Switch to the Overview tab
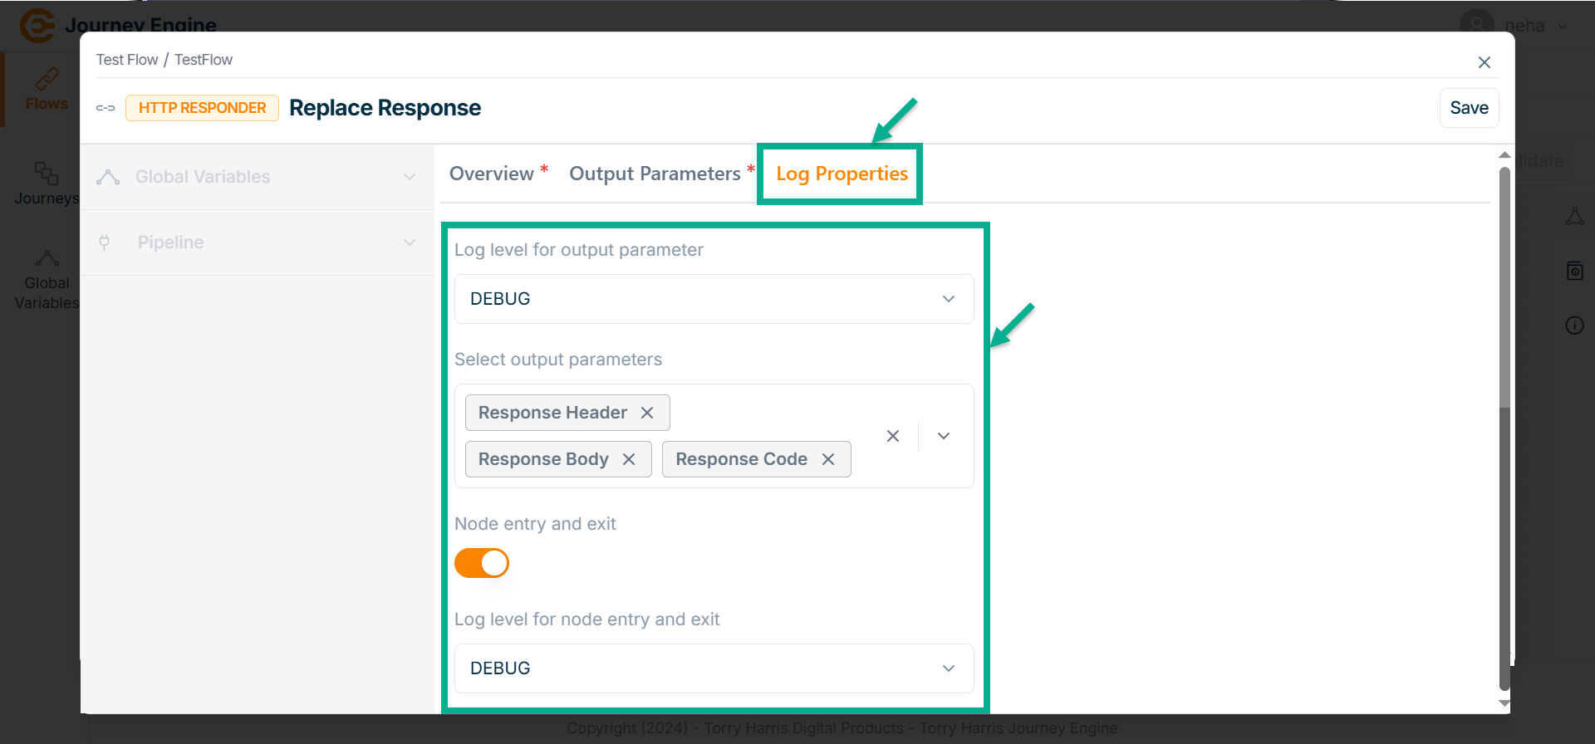Screen dimensions: 1595x744 pos(491,174)
